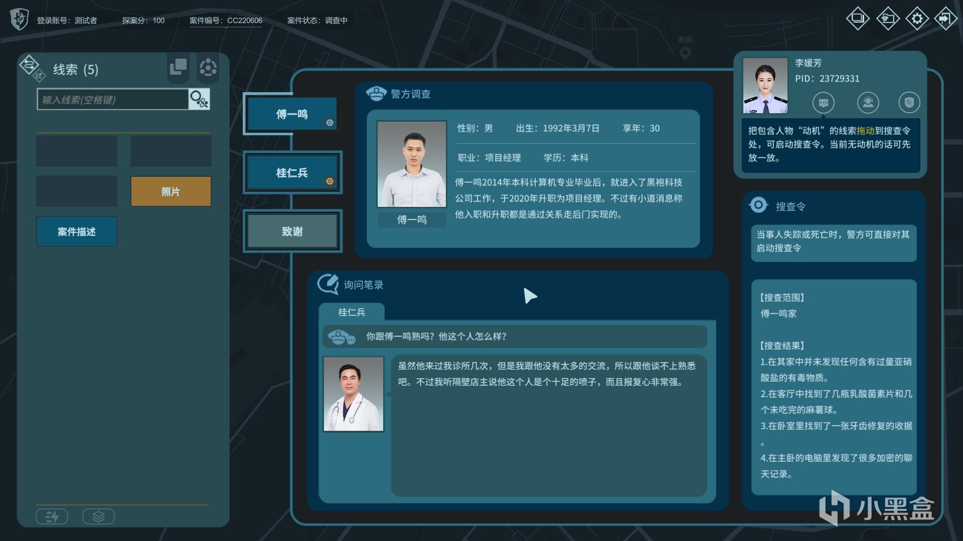The height and width of the screenshot is (541, 963).
Task: Click the headset operator icon
Action: pyautogui.click(x=868, y=103)
